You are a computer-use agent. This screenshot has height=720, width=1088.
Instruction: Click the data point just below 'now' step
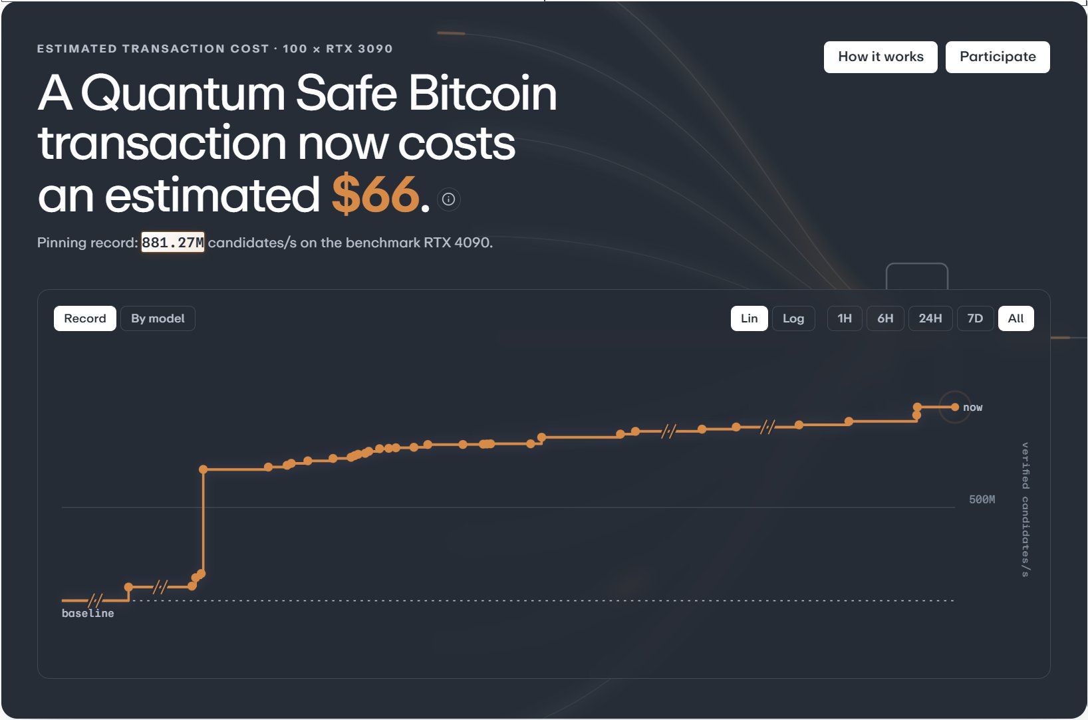click(x=916, y=416)
